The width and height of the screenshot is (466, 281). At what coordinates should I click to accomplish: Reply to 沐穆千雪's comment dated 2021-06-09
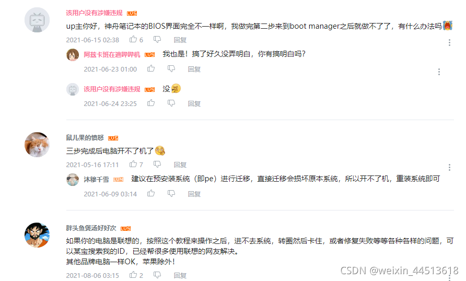point(194,194)
